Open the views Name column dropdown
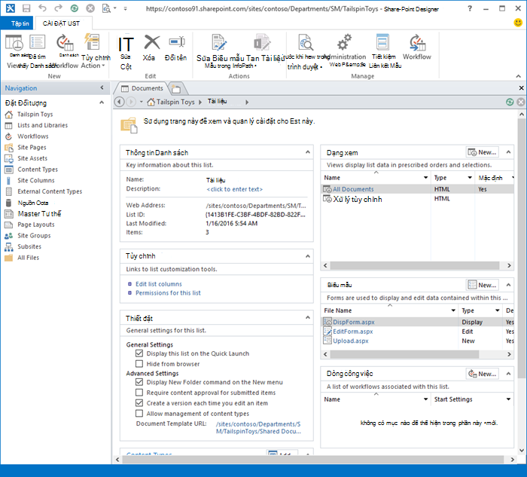 point(425,178)
